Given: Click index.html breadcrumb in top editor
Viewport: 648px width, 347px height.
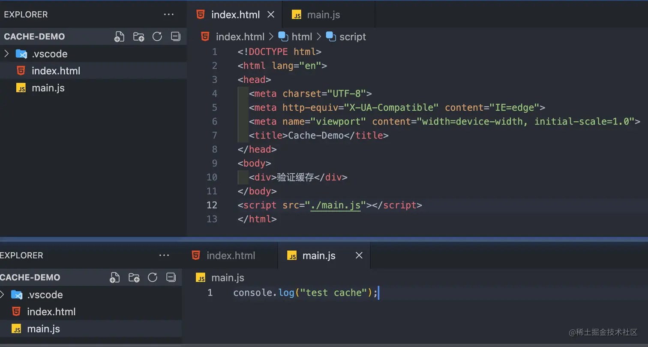Looking at the screenshot, I should [240, 37].
